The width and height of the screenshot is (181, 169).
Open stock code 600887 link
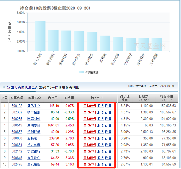(17, 132)
